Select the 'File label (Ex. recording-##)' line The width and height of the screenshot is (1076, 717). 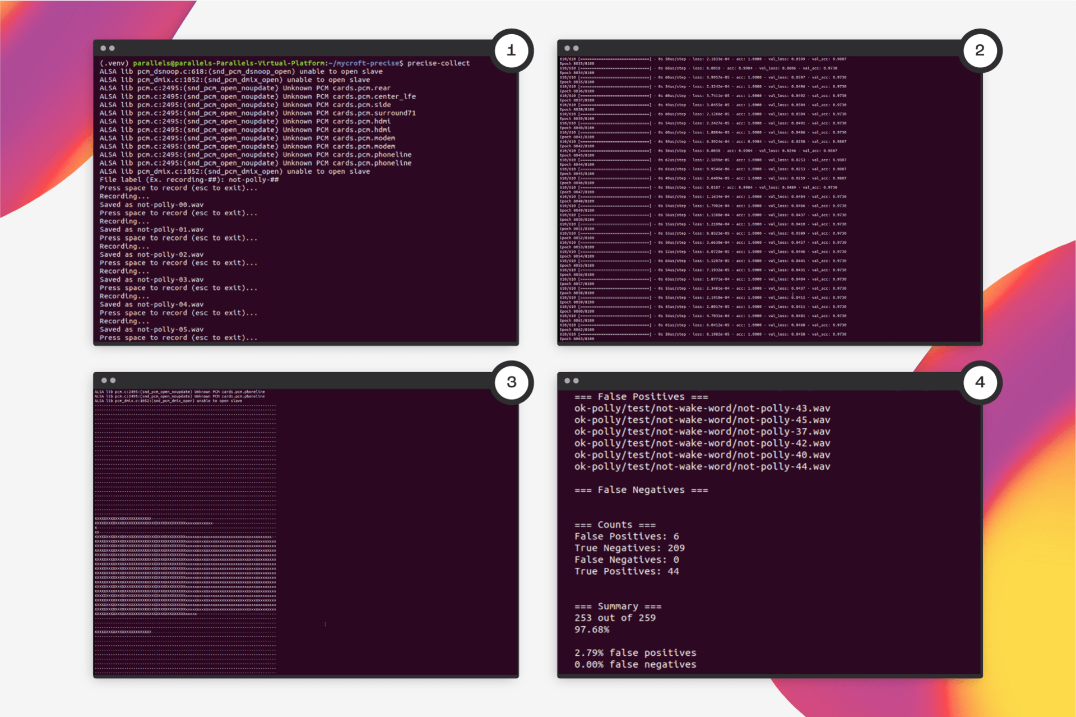189,180
